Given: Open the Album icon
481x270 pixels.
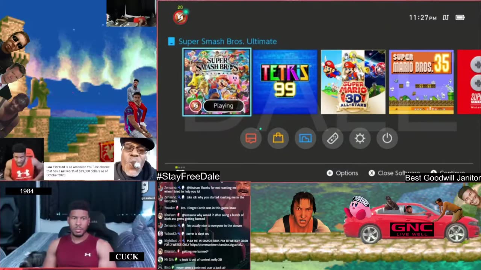Looking at the screenshot, I should pos(306,138).
